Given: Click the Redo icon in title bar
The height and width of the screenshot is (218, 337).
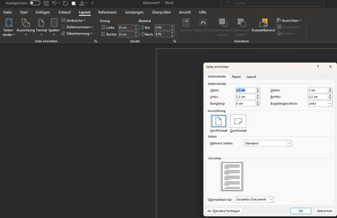Looking at the screenshot, I should coord(65,3).
